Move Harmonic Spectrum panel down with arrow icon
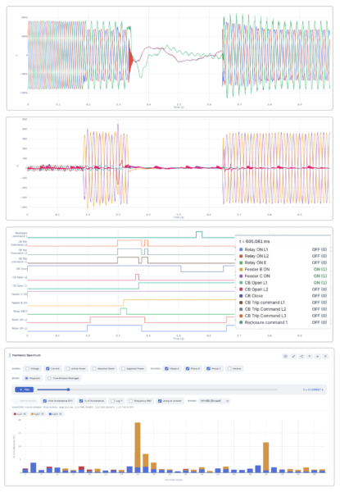The image size is (340, 492). pos(317,356)
